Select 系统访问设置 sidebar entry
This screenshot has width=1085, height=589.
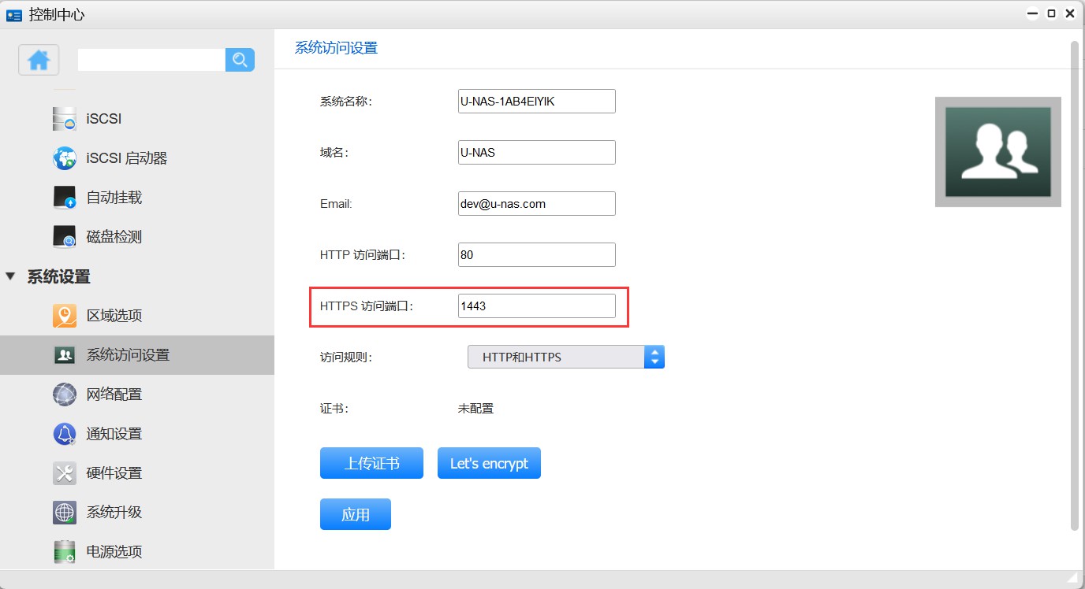[128, 355]
